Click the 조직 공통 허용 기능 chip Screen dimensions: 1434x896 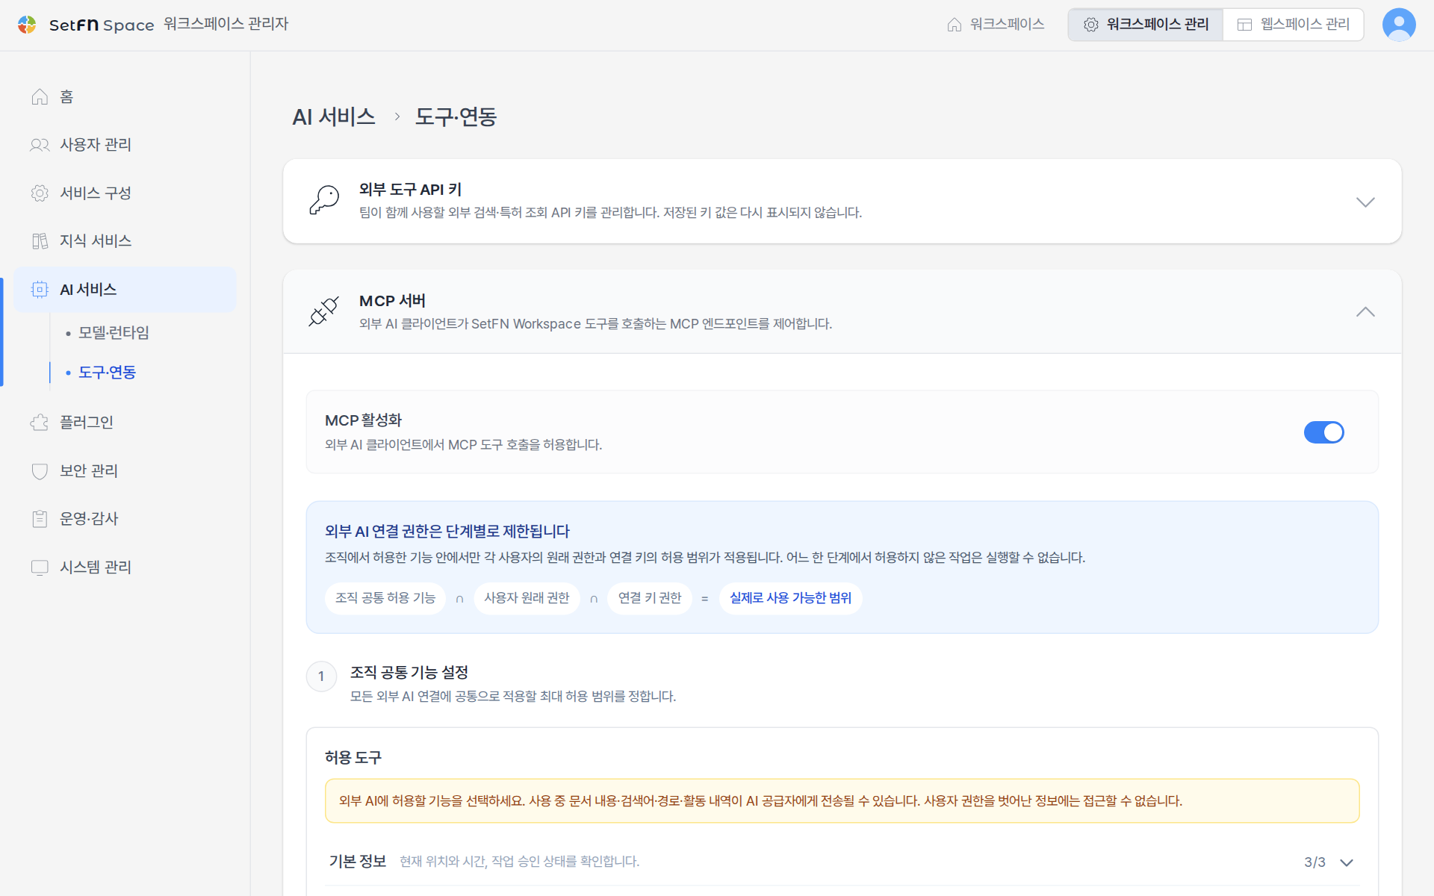click(385, 598)
